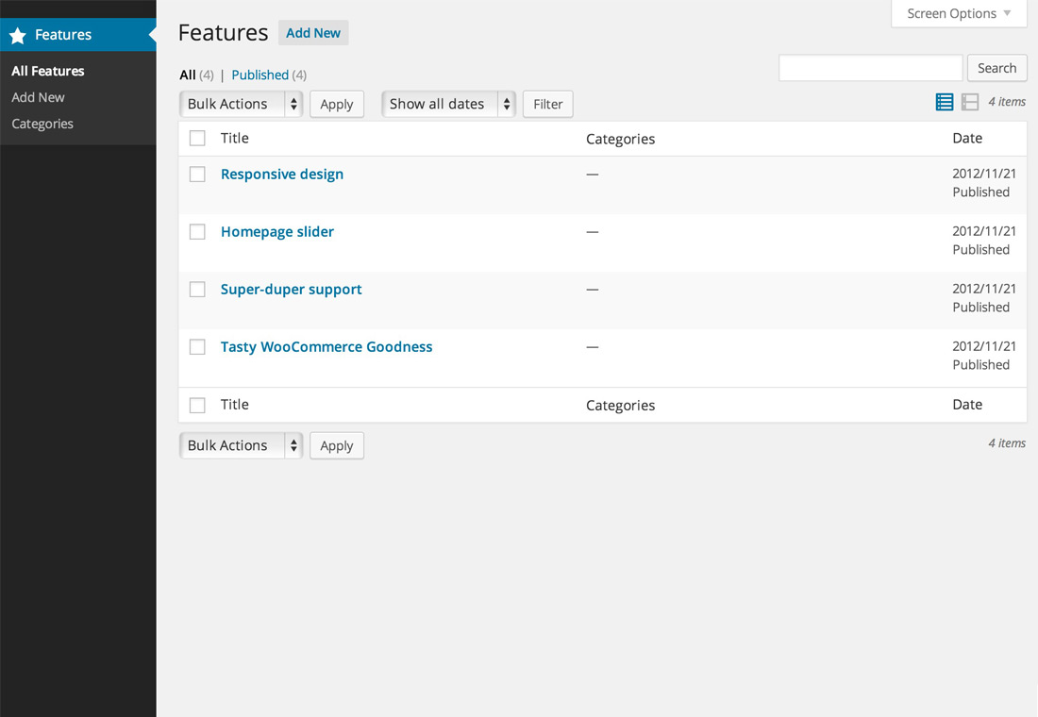Tick the checkbox for Responsive design
1038x717 pixels.
coord(197,174)
